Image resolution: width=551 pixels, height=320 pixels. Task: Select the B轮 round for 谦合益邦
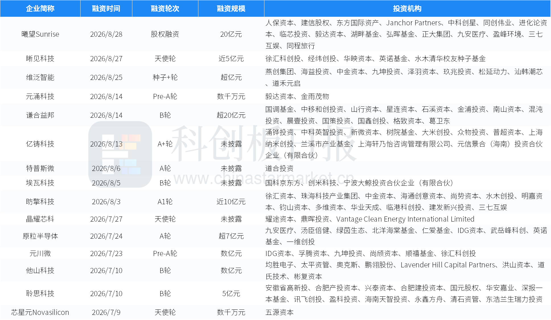pos(165,115)
